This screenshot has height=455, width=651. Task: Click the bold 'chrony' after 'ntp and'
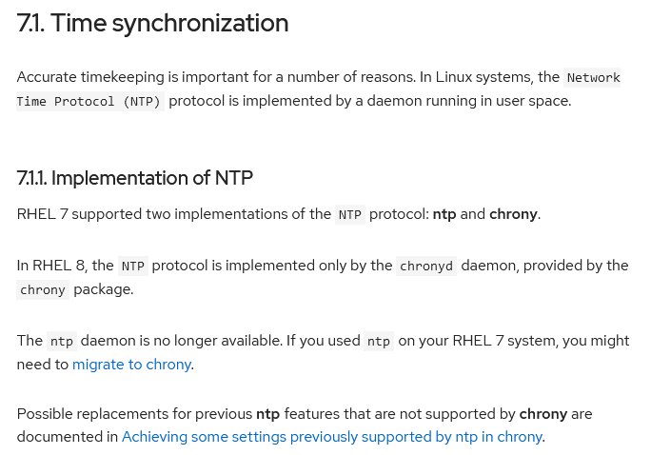pyautogui.click(x=513, y=214)
